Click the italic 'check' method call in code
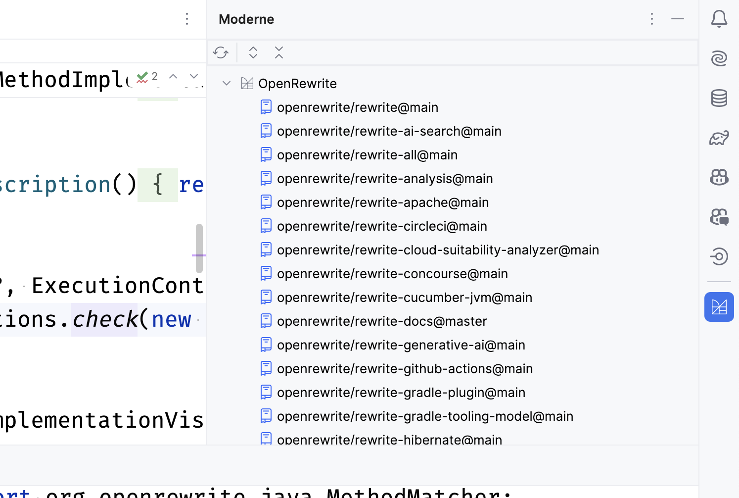 point(105,319)
